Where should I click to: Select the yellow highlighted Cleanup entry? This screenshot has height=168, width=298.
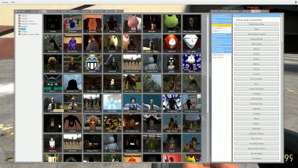point(222,25)
